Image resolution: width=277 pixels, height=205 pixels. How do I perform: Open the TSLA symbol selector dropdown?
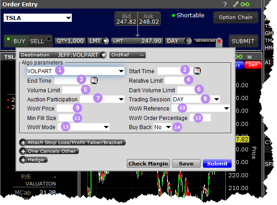[68, 18]
